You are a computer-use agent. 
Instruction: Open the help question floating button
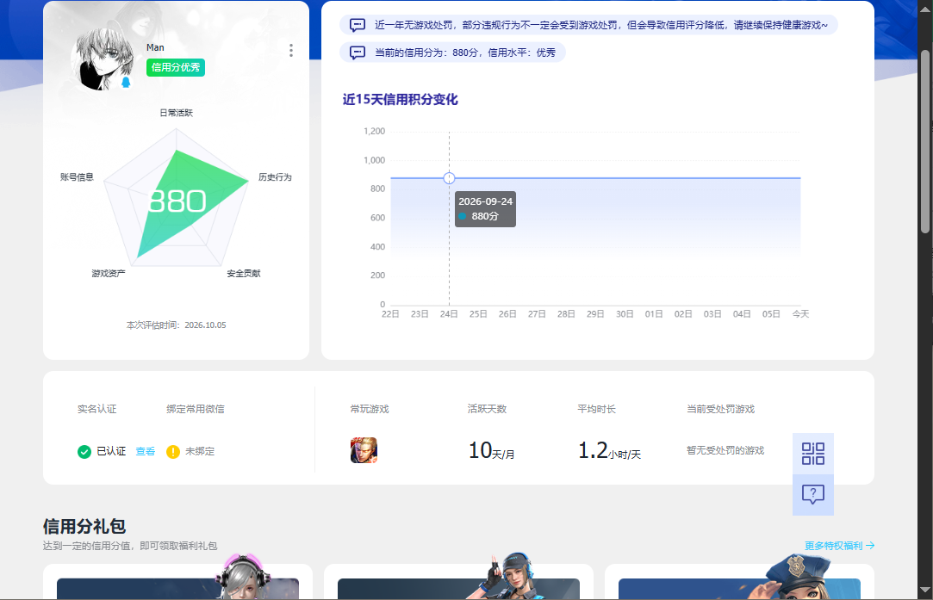pos(812,494)
